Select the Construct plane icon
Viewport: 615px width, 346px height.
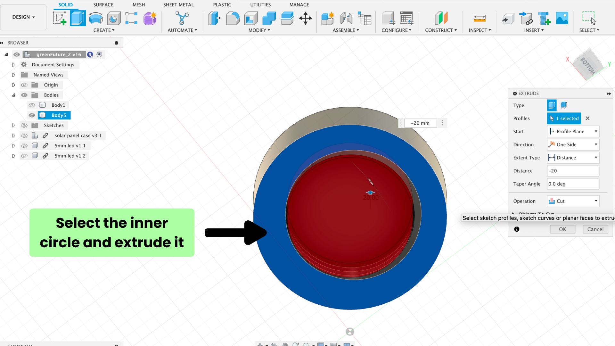[441, 18]
